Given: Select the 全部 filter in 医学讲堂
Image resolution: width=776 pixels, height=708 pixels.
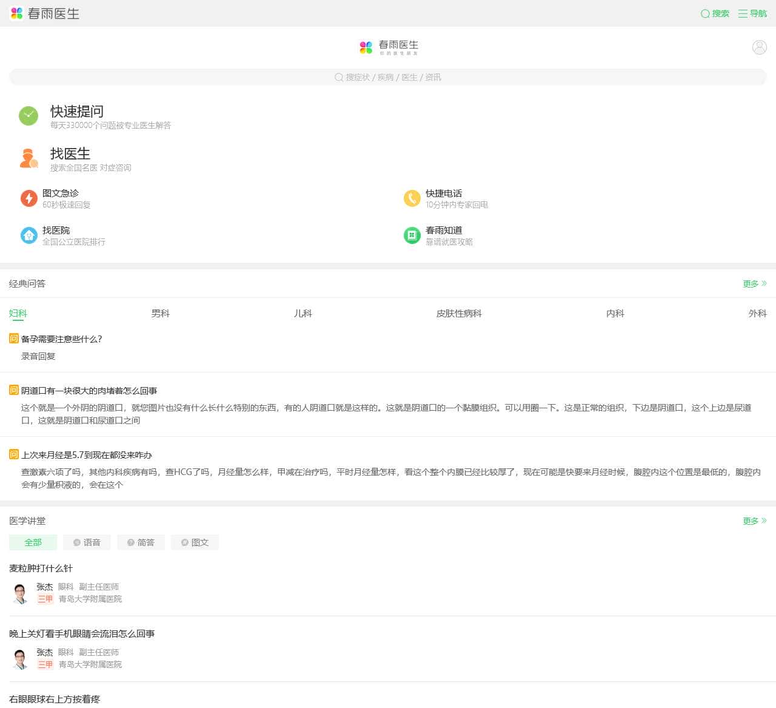Looking at the screenshot, I should click(33, 542).
